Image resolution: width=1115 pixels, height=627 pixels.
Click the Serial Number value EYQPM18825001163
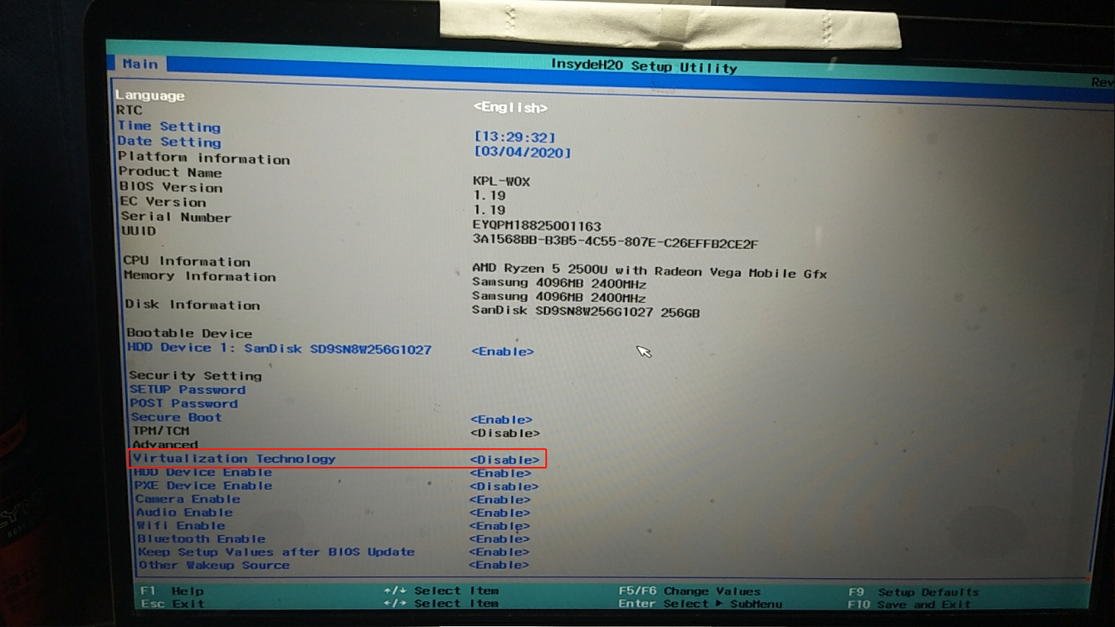tap(537, 226)
